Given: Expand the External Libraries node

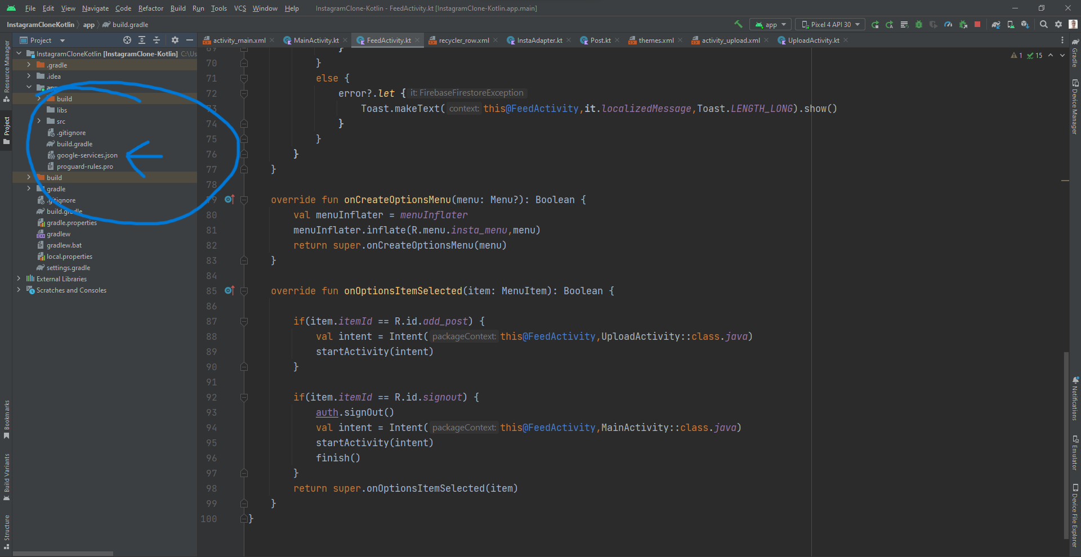Looking at the screenshot, I should click(x=19, y=278).
